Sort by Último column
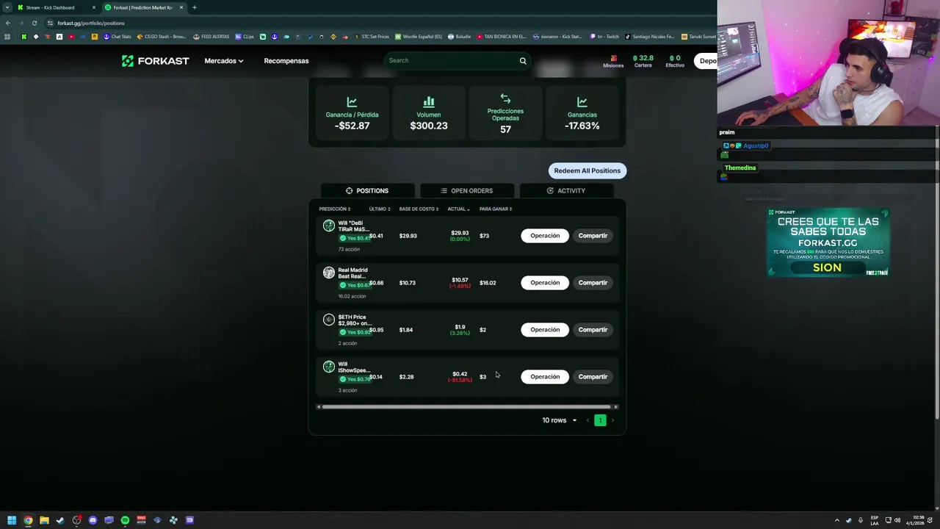 point(380,209)
